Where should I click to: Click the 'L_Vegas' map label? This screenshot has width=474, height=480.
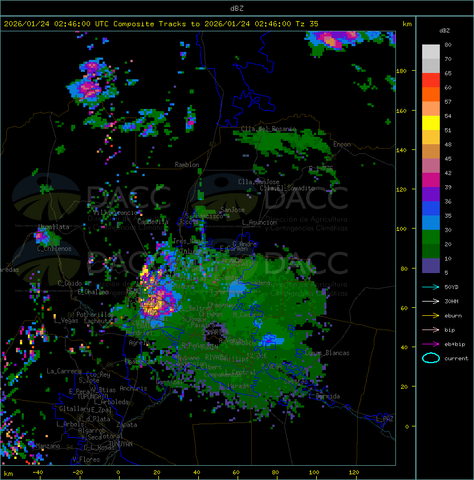click(x=66, y=320)
